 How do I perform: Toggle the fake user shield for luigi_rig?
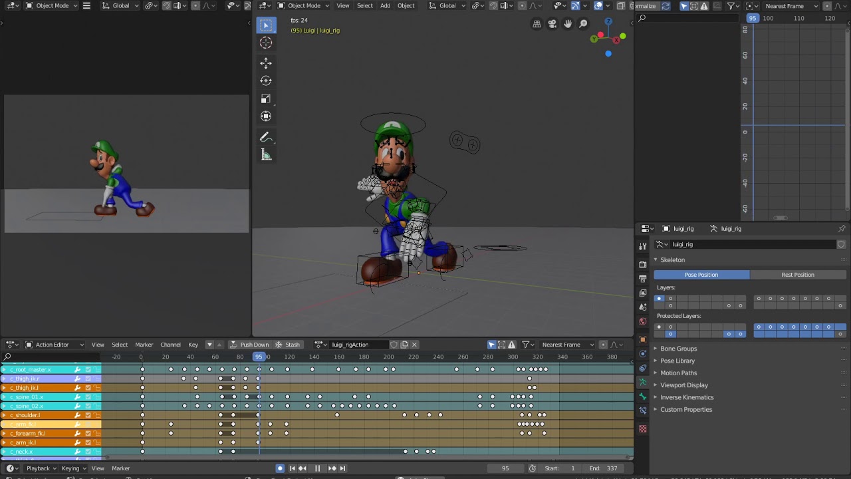pos(841,244)
